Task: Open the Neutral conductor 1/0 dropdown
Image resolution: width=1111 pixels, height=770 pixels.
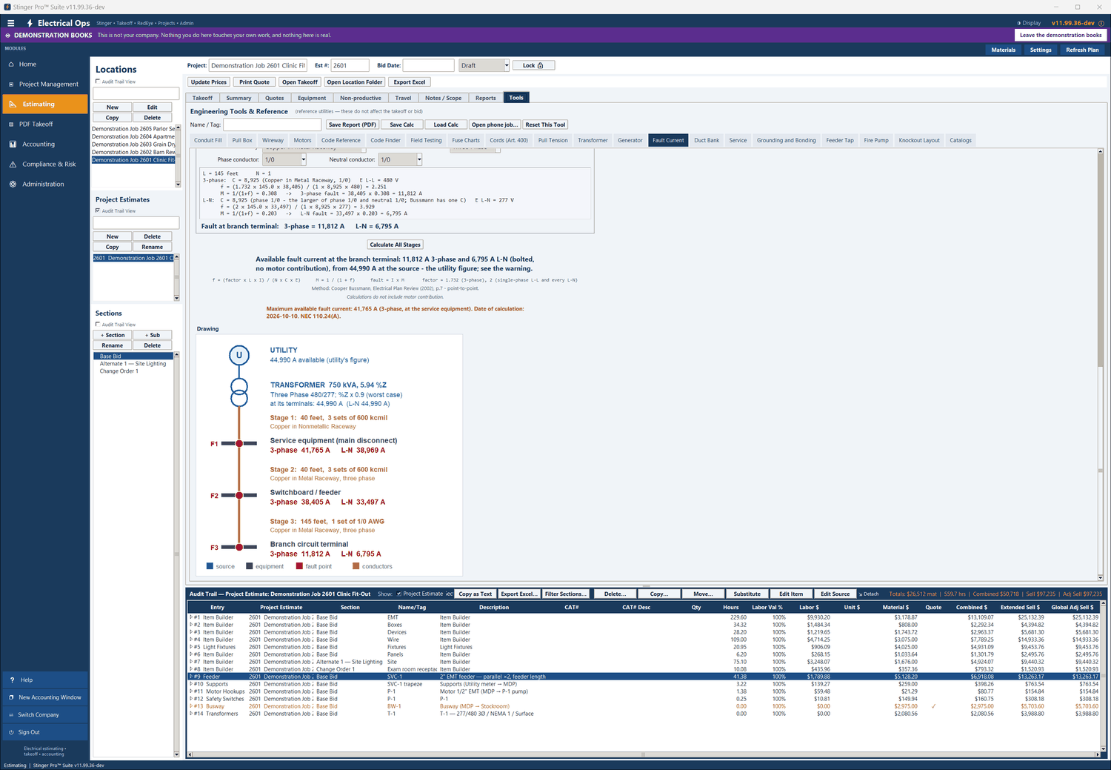Action: coord(419,159)
